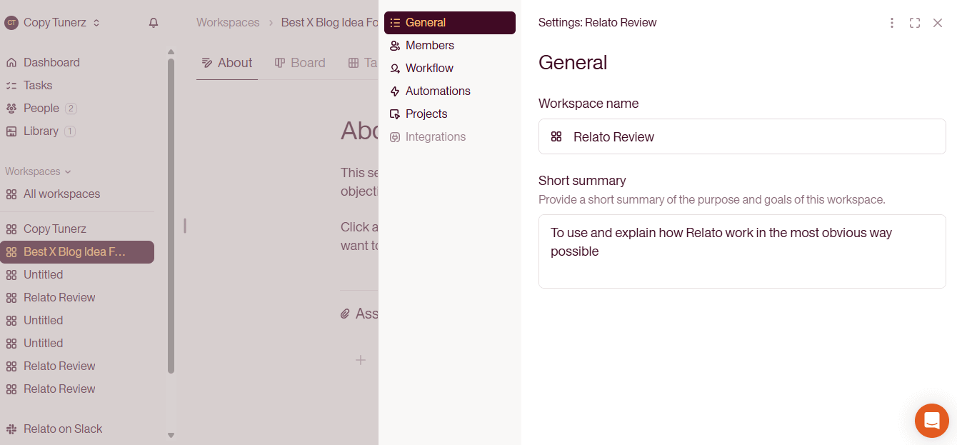
Task: Select Best X Blog Idea workspace
Action: pyautogui.click(x=77, y=251)
